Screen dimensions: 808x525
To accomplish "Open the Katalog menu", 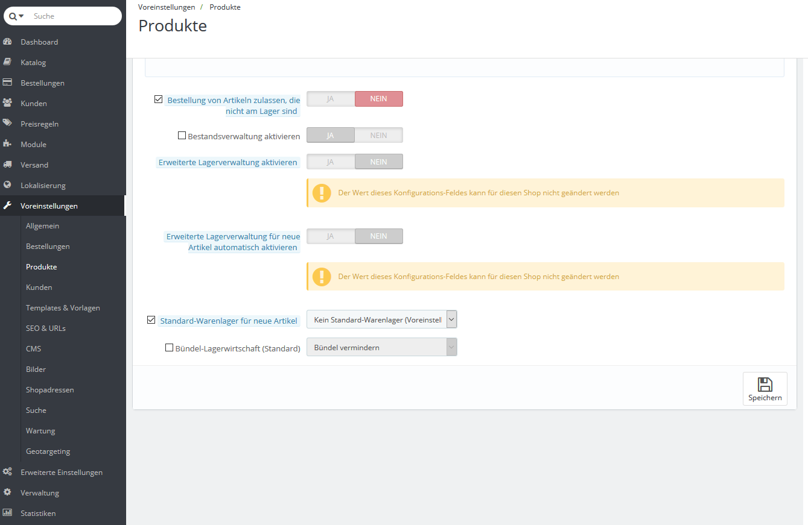I will pyautogui.click(x=33, y=63).
